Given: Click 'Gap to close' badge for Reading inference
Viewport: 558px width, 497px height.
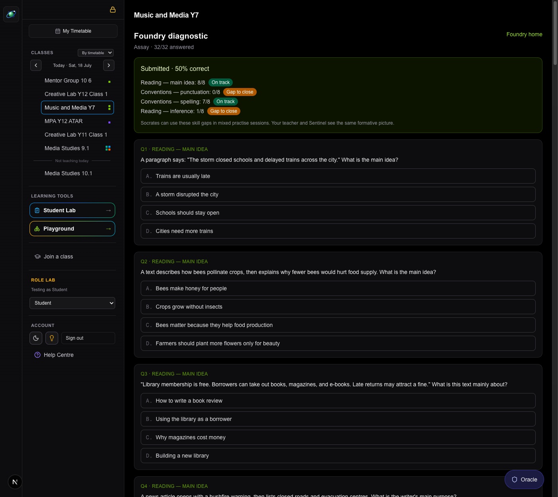Looking at the screenshot, I should point(224,111).
